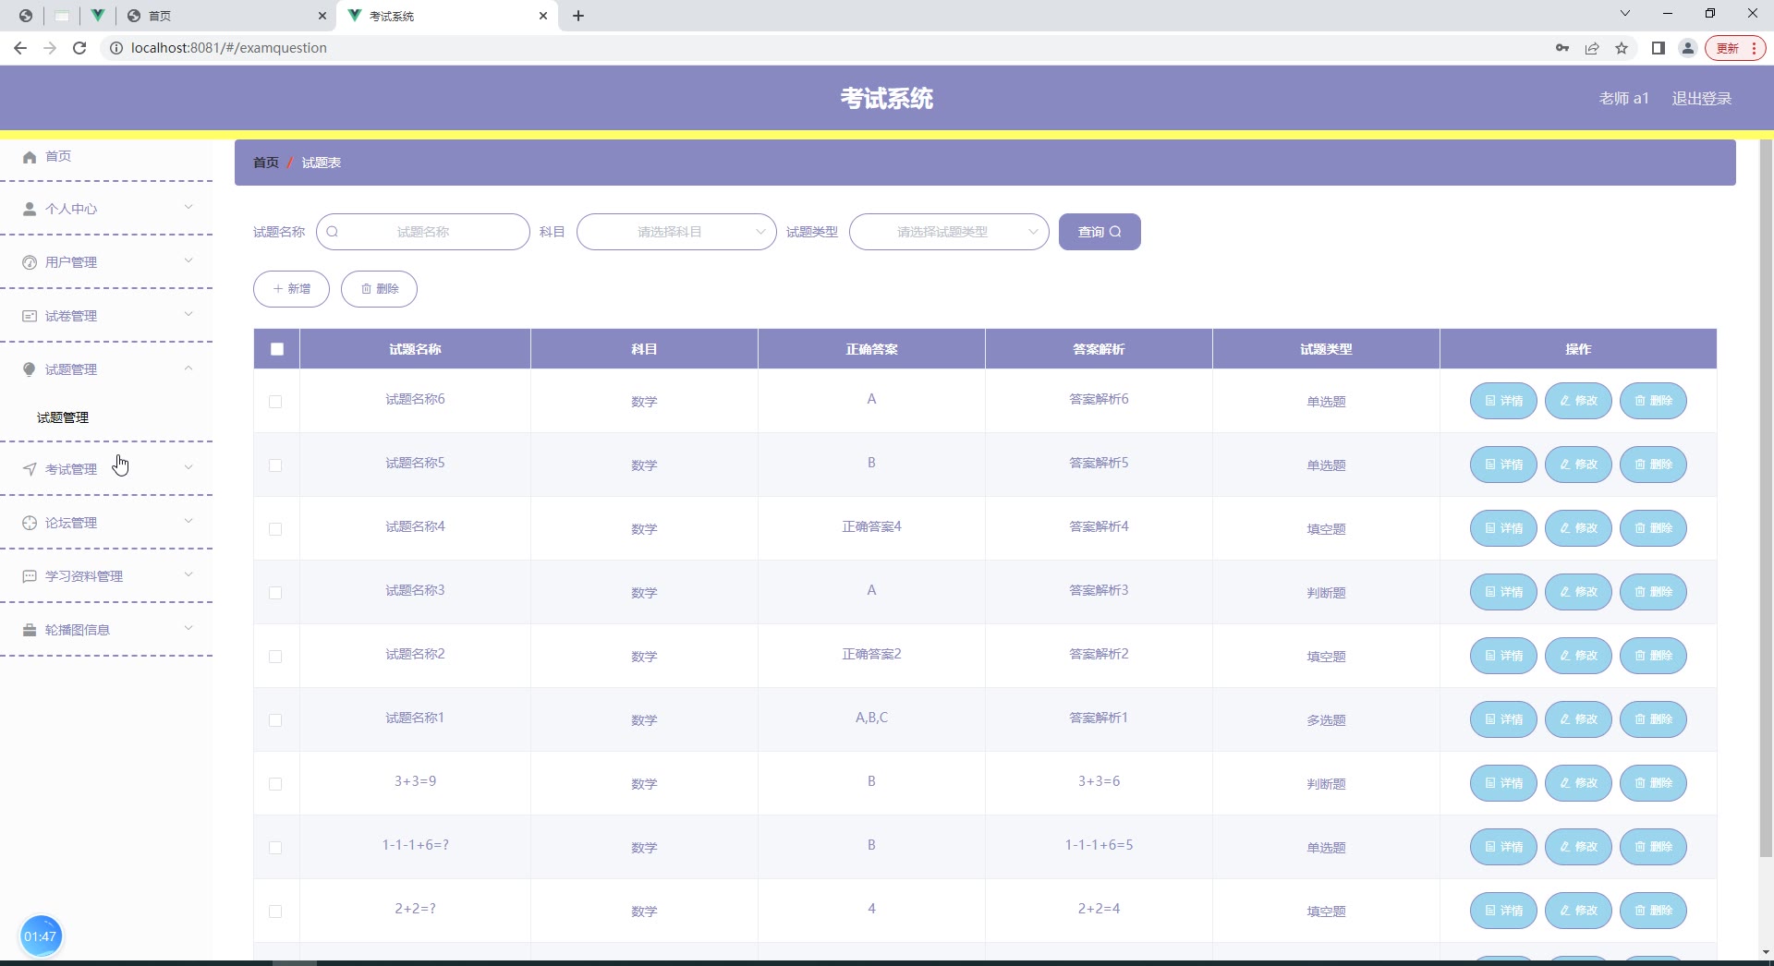Click the 查询 search button
This screenshot has height=966, width=1774.
[x=1099, y=232]
